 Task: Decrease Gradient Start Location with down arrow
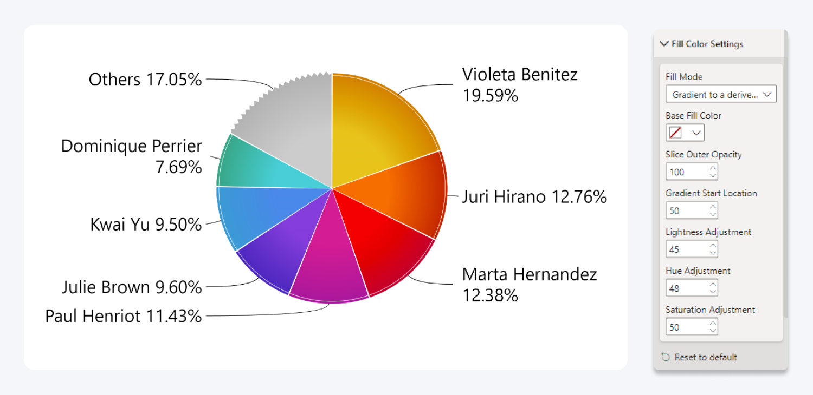713,214
